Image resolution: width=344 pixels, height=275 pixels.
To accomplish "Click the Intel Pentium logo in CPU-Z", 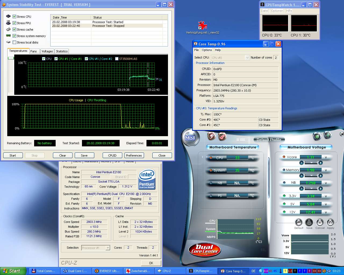I will tap(147, 179).
